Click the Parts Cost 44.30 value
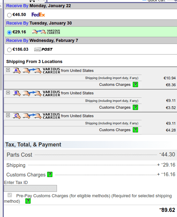Screen dimensions: 177x217 [167, 154]
